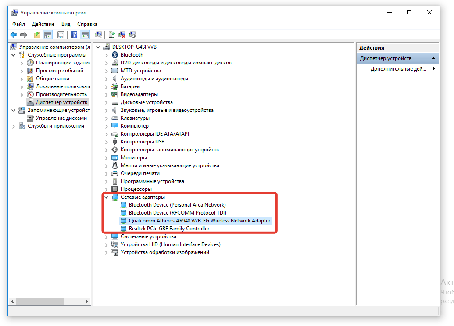Click the up one level folder icon
This screenshot has width=454, height=326.
point(37,35)
